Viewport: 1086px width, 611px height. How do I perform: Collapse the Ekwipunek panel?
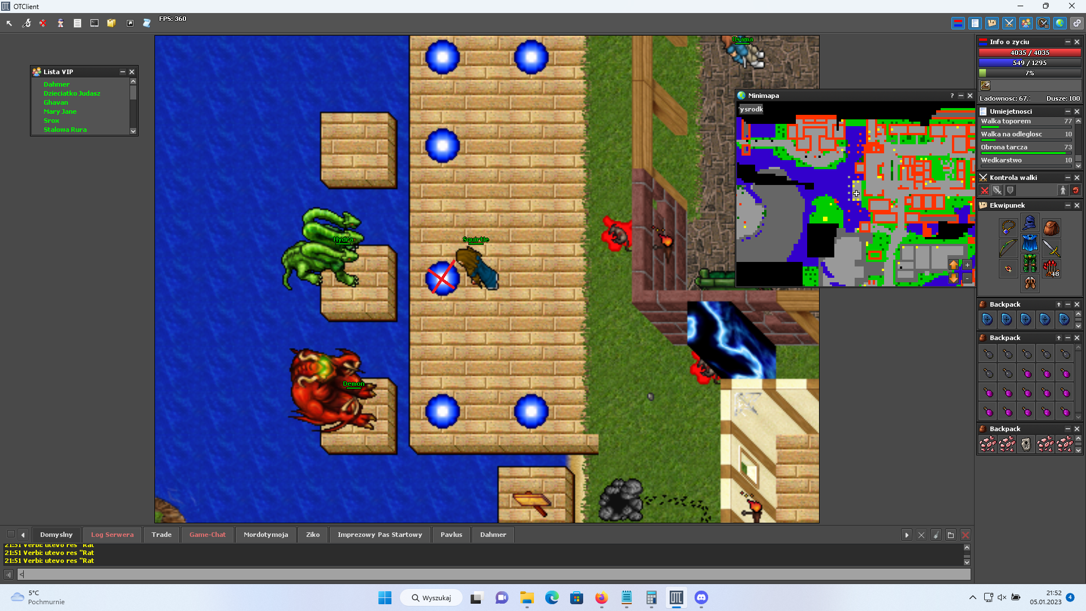point(1068,205)
